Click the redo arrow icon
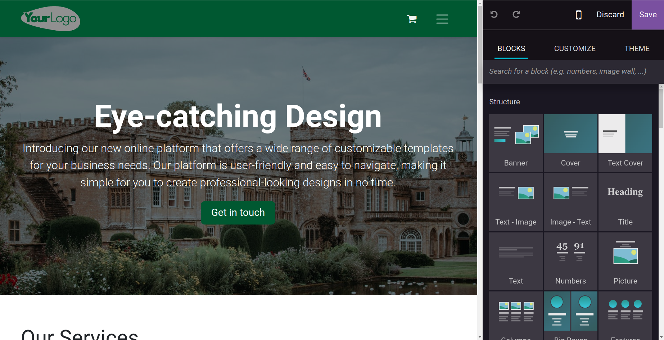Screen dimensions: 664x340 point(516,14)
